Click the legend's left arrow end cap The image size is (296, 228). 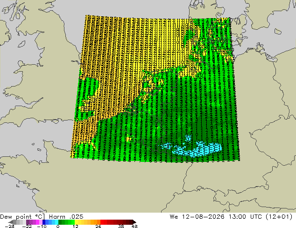[x=11, y=222]
